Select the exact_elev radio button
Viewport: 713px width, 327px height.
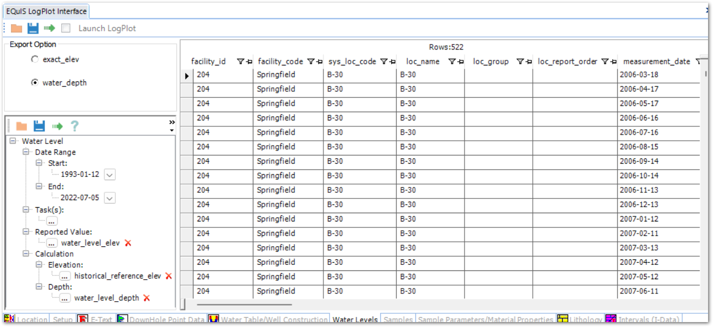[x=35, y=59]
